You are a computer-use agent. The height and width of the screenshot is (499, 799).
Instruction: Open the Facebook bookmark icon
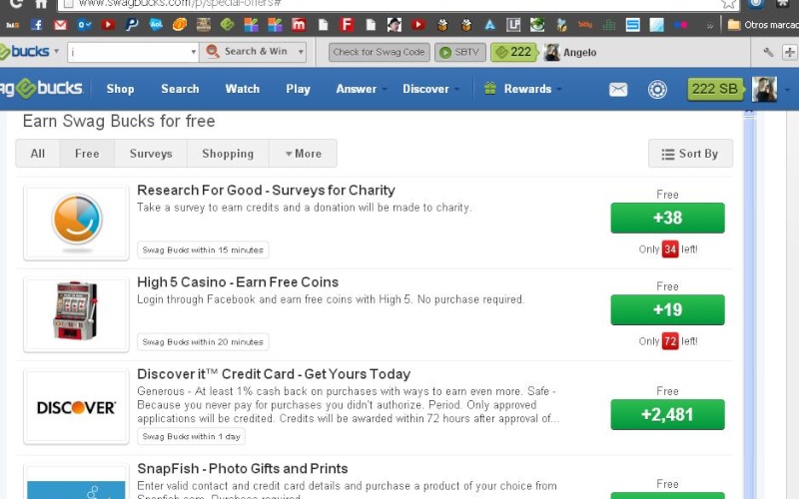[36, 24]
